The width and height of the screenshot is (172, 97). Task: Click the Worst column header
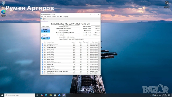point(80,42)
